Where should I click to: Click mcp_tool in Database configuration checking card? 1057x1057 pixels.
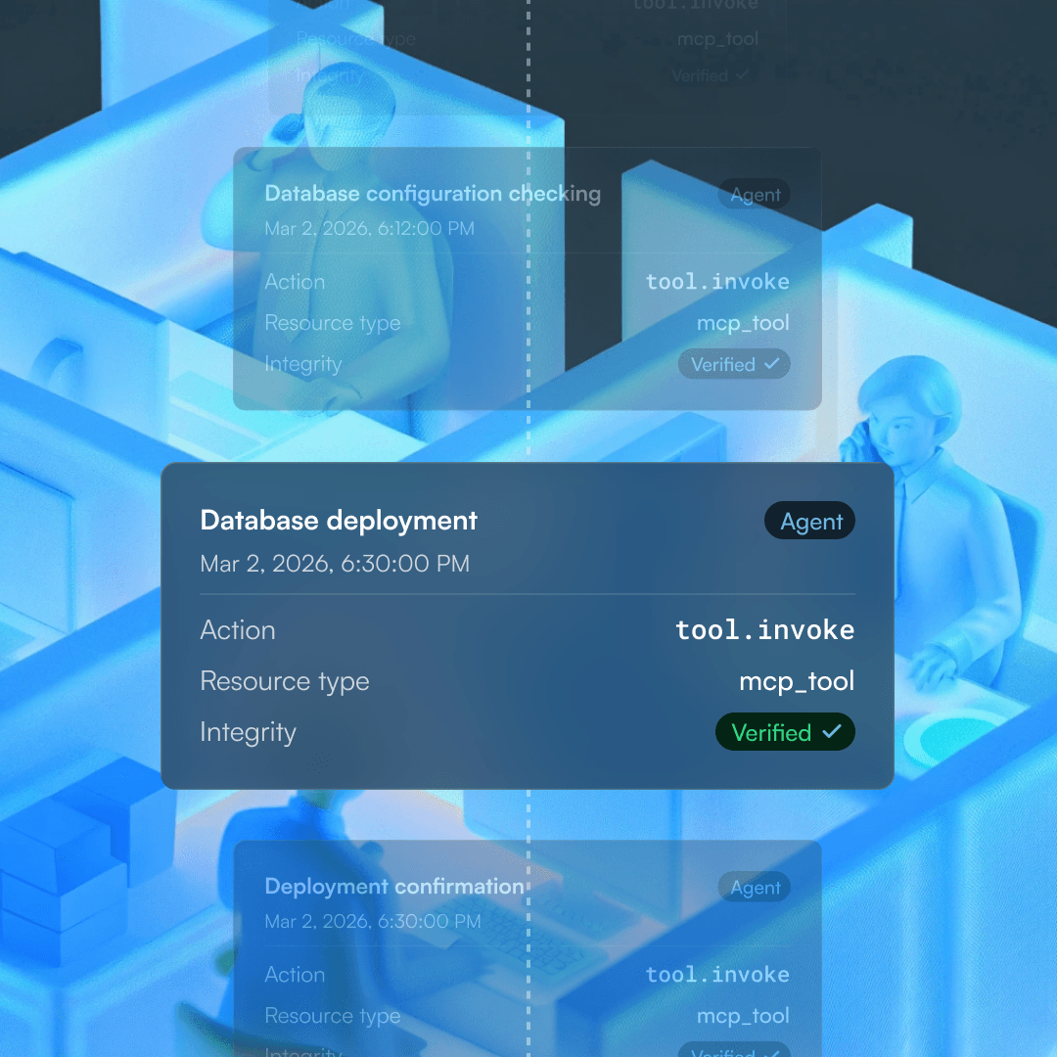click(743, 323)
